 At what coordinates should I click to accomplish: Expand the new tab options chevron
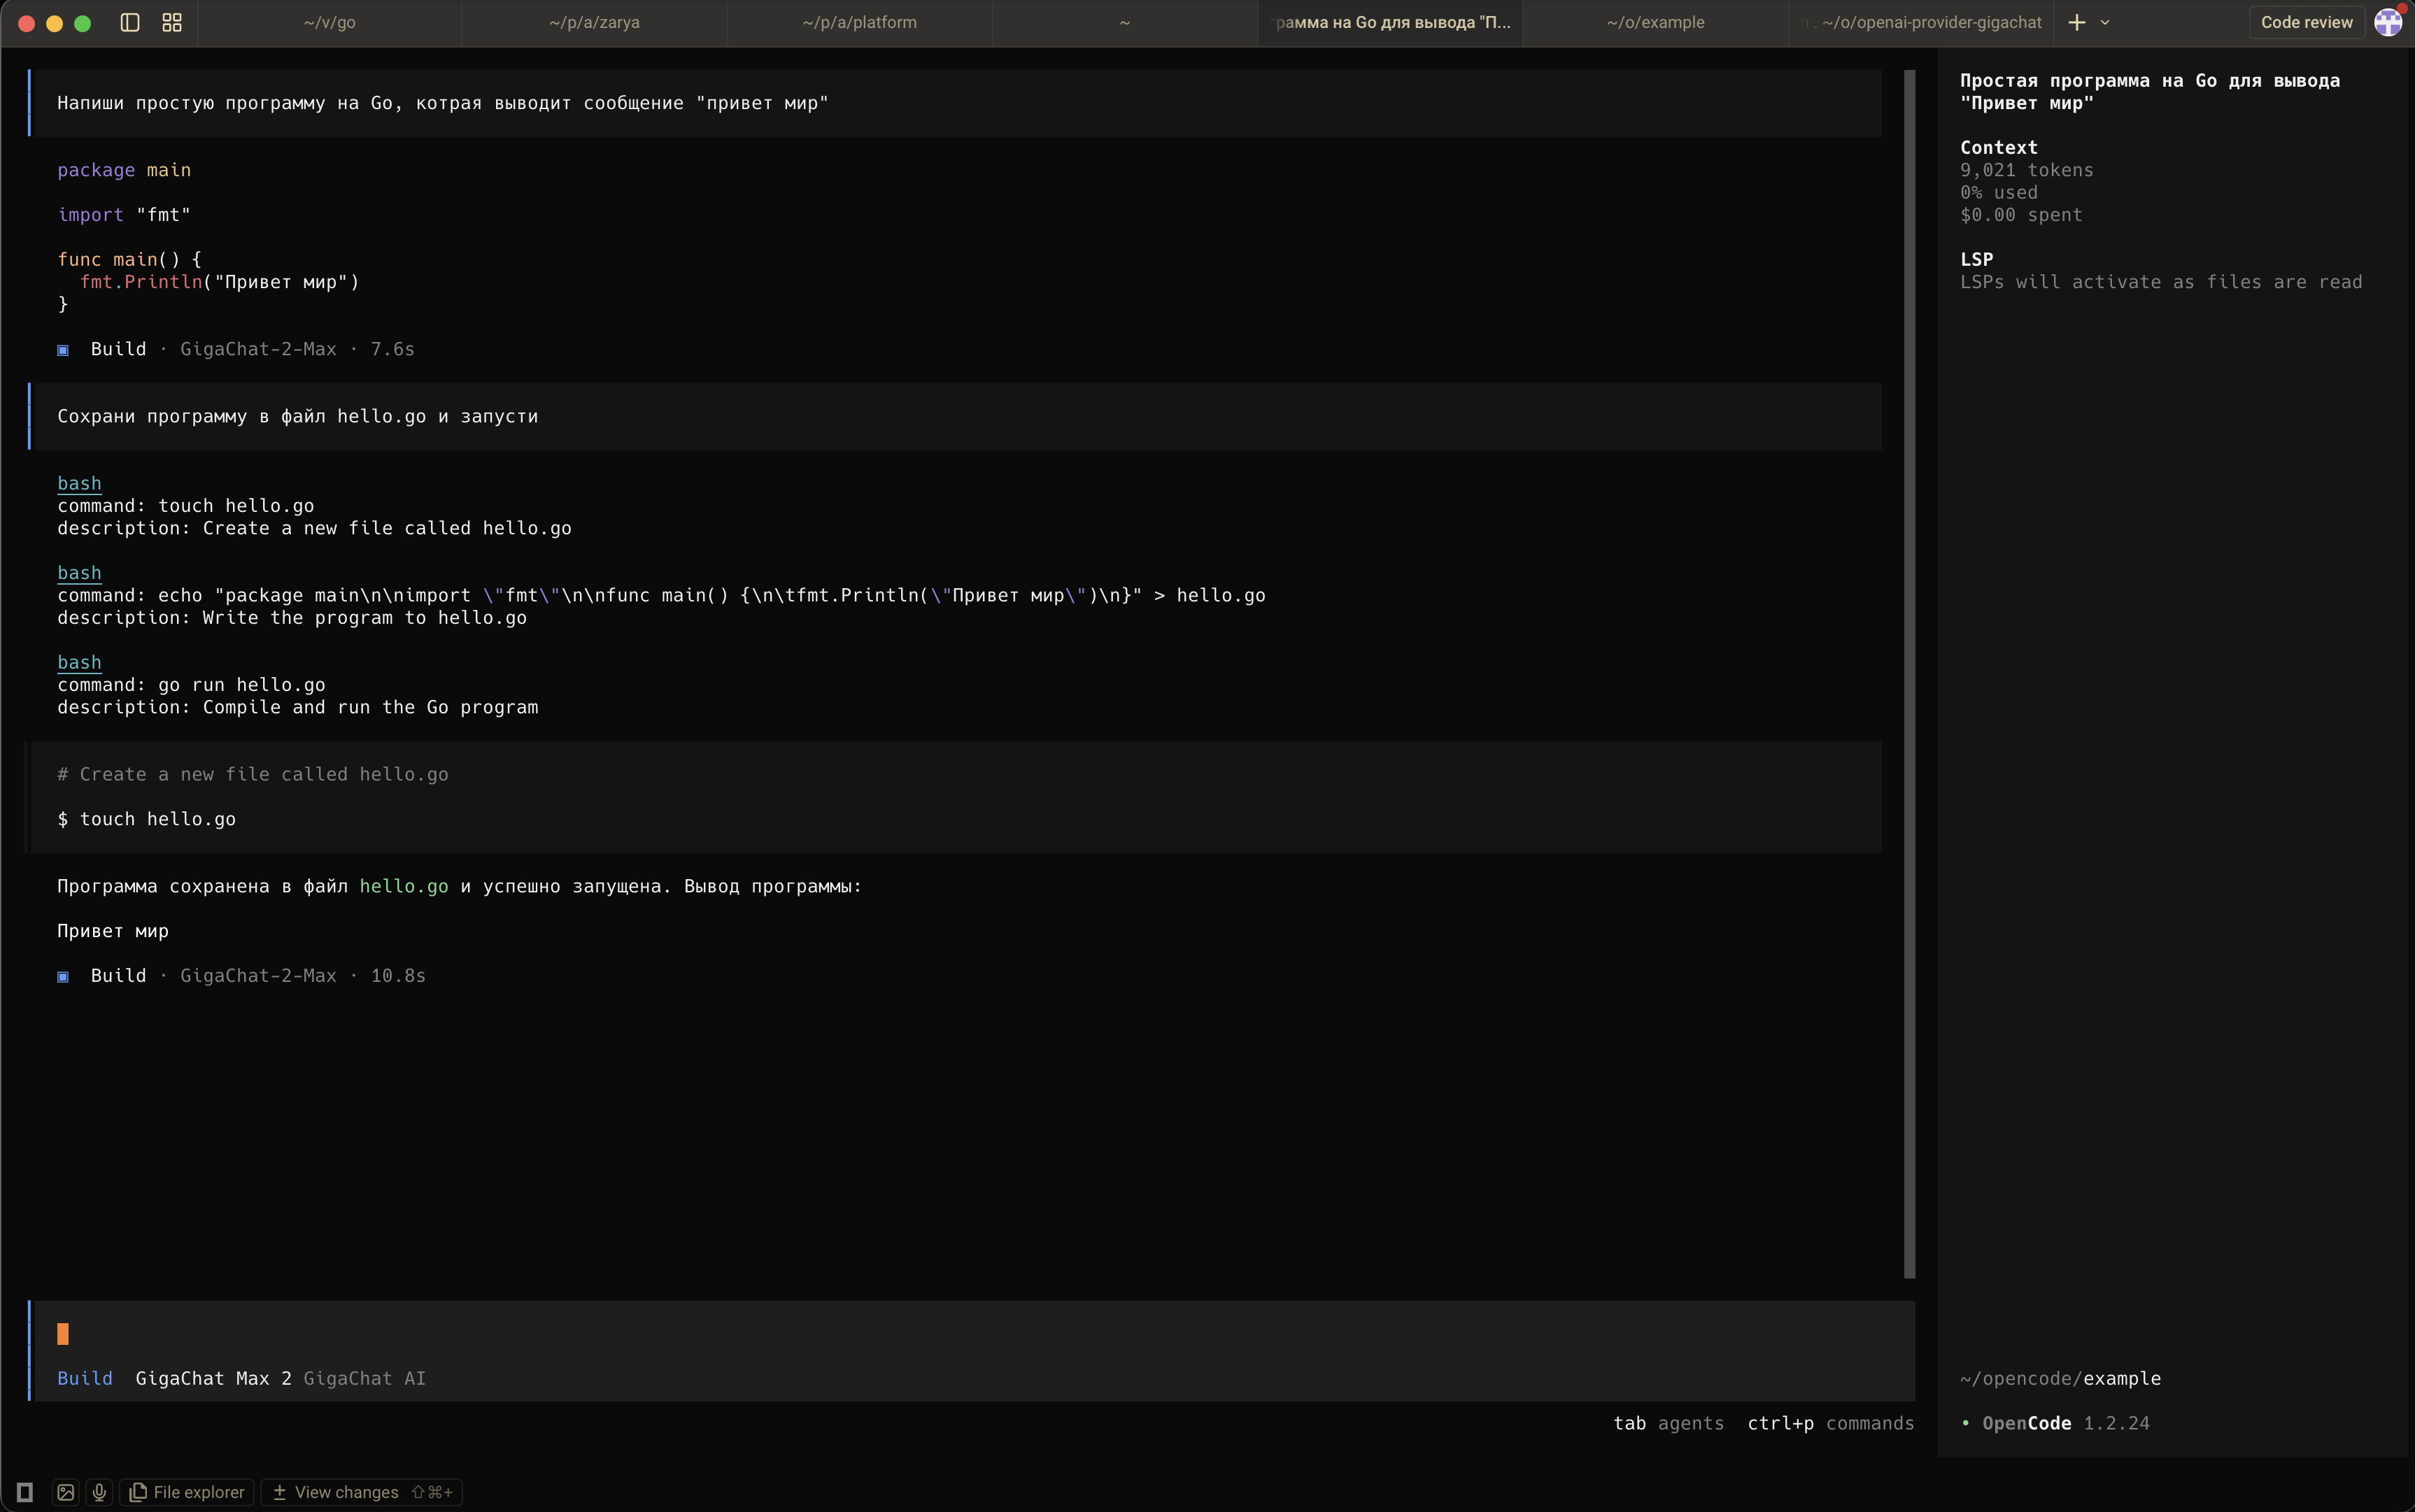2105,22
